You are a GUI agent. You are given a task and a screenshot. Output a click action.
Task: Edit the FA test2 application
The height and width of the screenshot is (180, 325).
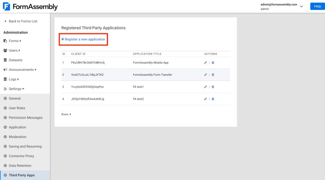click(206, 99)
